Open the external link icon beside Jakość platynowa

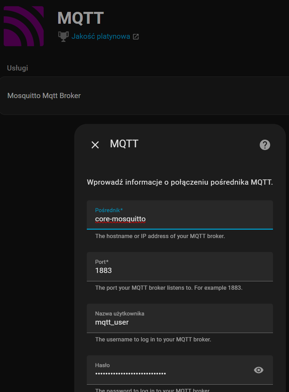pyautogui.click(x=136, y=37)
